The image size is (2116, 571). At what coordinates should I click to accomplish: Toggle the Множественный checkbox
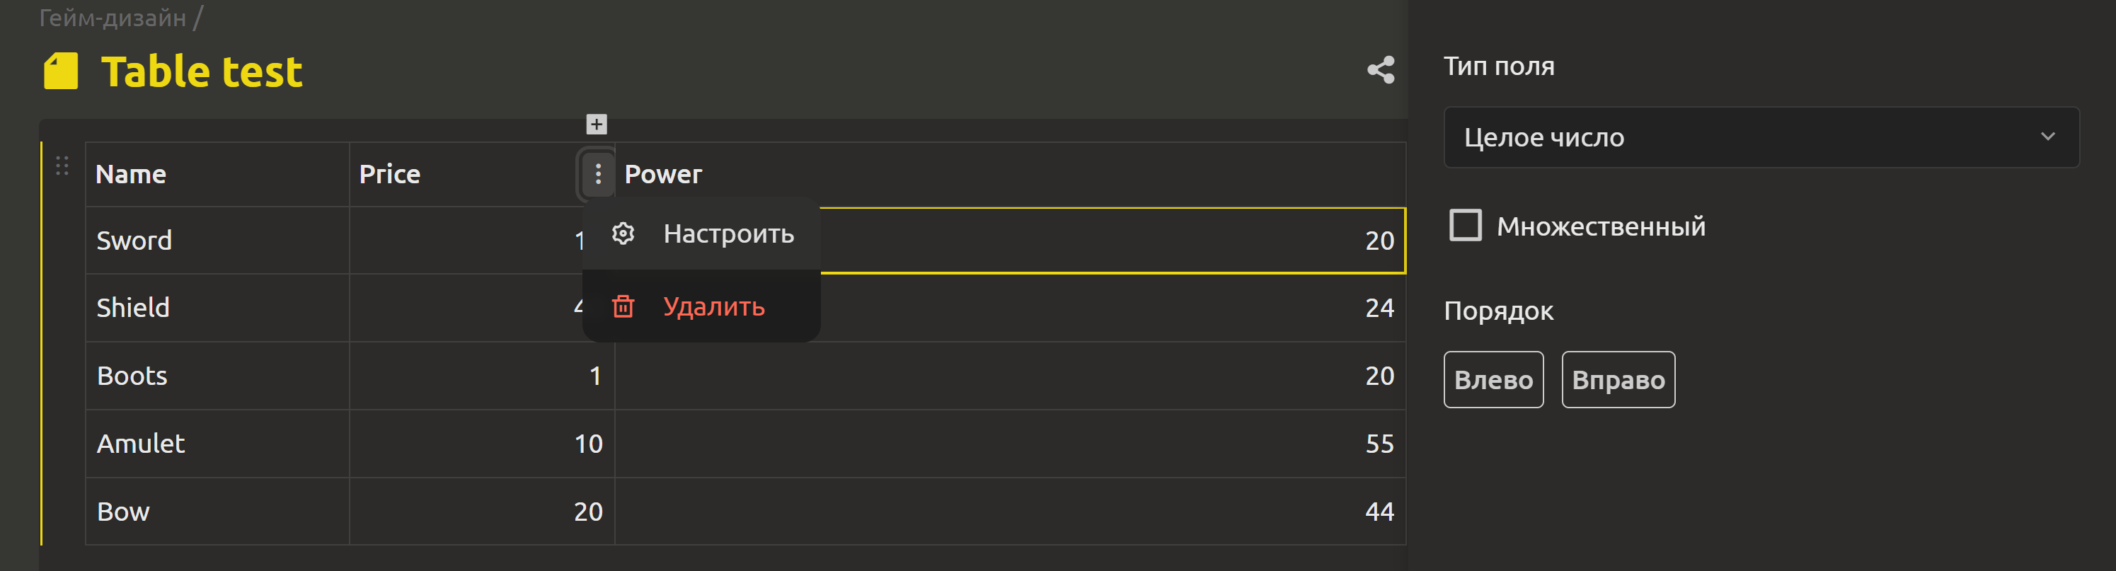click(x=1466, y=225)
